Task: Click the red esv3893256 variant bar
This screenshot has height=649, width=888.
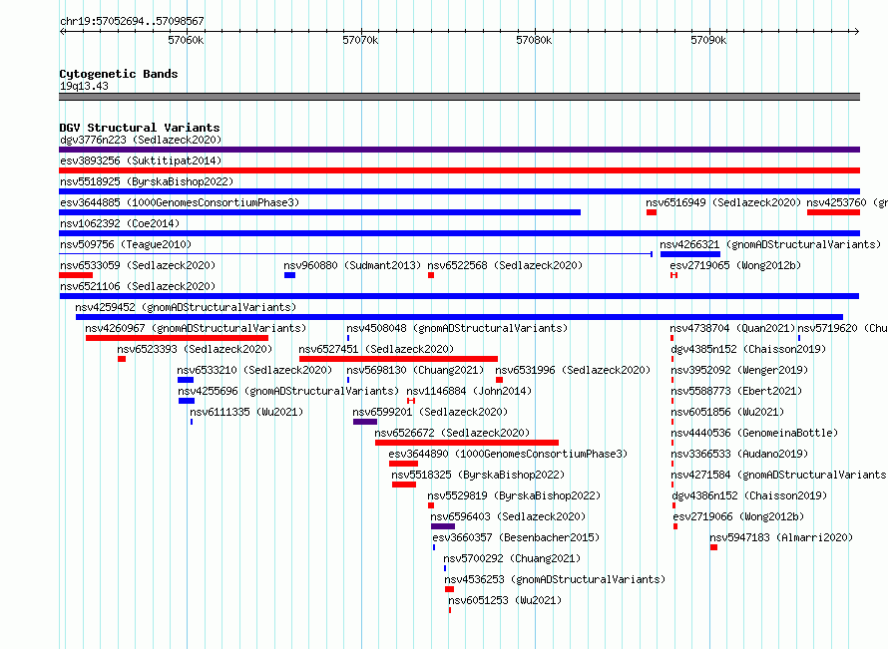Action: (x=459, y=170)
